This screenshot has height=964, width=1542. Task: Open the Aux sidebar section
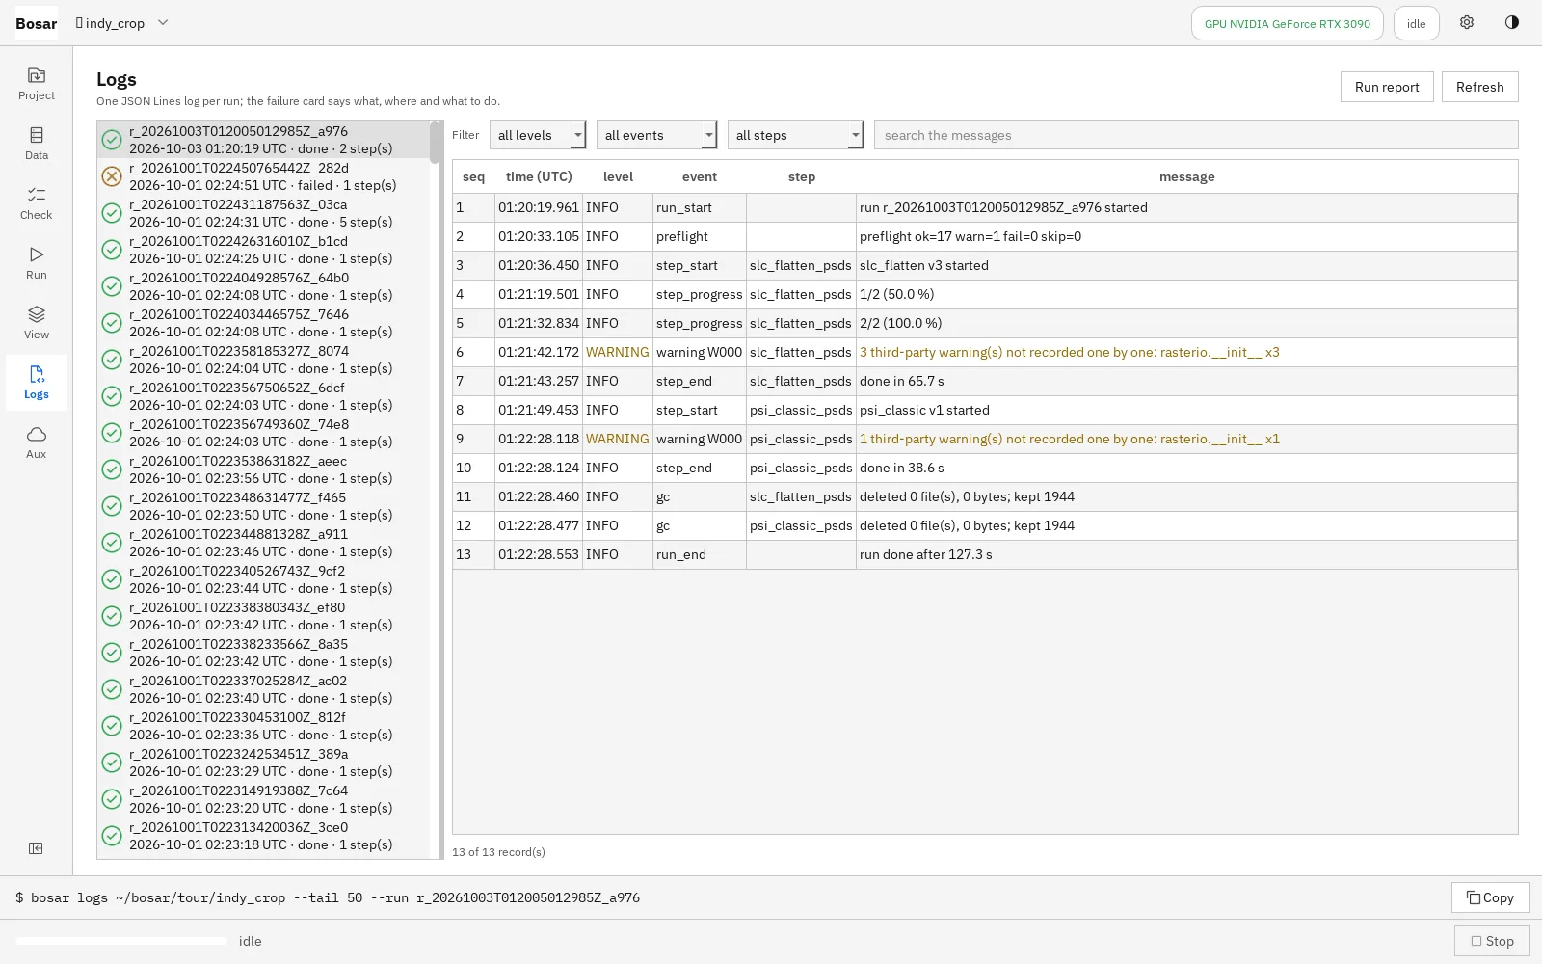click(37, 442)
